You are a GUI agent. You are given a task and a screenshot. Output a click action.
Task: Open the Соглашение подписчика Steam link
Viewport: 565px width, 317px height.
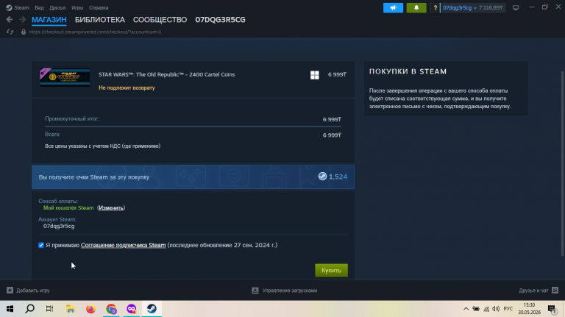point(124,246)
